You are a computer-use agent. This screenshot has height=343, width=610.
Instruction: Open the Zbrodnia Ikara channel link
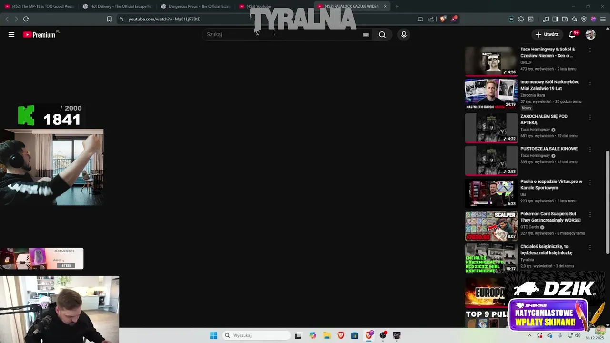tap(532, 95)
